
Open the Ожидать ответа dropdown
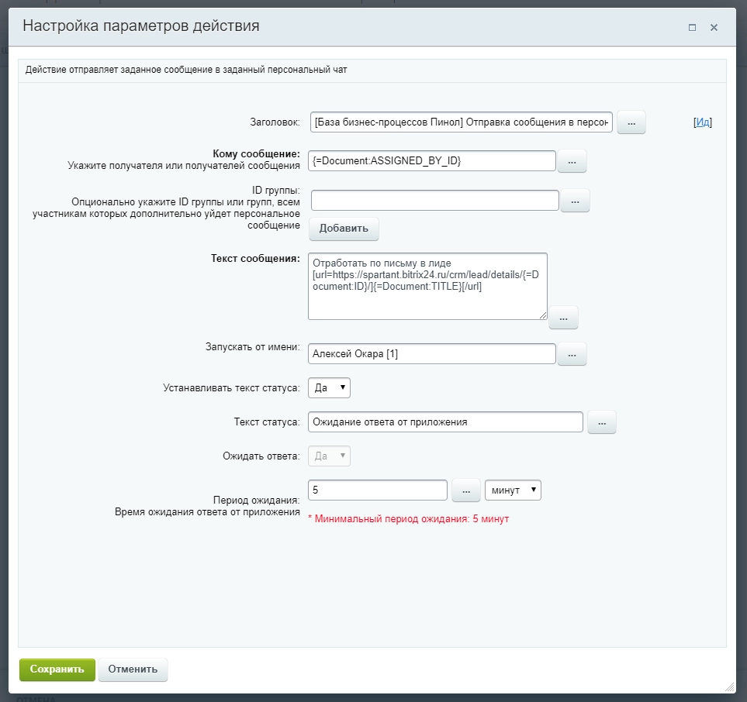[330, 456]
